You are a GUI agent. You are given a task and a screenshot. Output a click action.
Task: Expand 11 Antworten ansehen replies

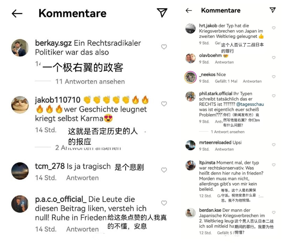click(90, 82)
